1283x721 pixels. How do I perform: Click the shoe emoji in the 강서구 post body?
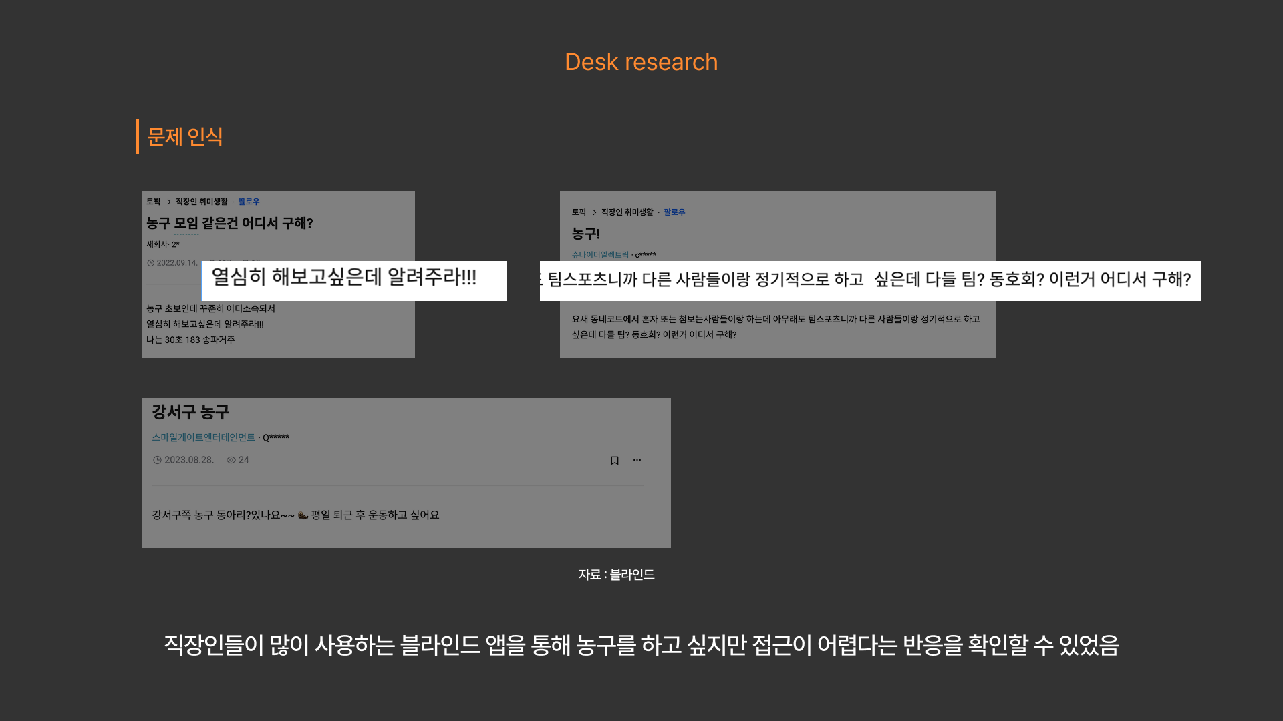pos(303,515)
